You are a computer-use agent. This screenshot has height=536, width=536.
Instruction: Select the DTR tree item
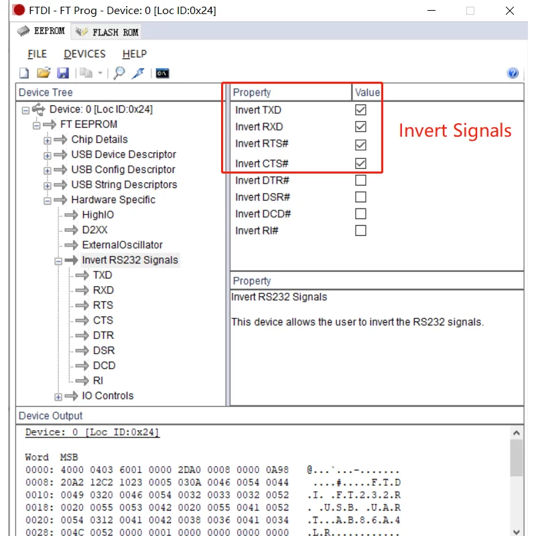(x=103, y=336)
